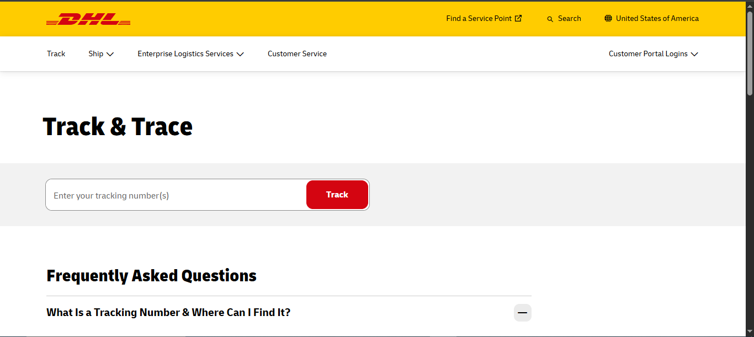Click the Track & Trace heading

tap(118, 126)
